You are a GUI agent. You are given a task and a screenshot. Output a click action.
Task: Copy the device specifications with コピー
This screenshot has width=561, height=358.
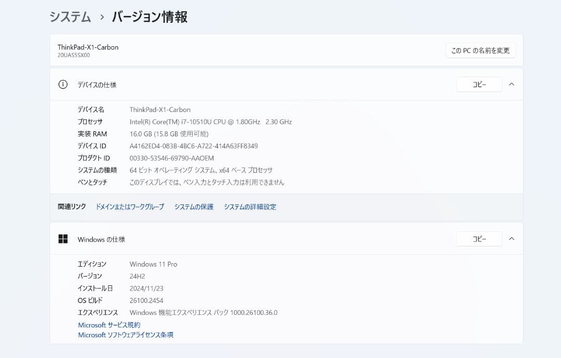click(x=479, y=84)
